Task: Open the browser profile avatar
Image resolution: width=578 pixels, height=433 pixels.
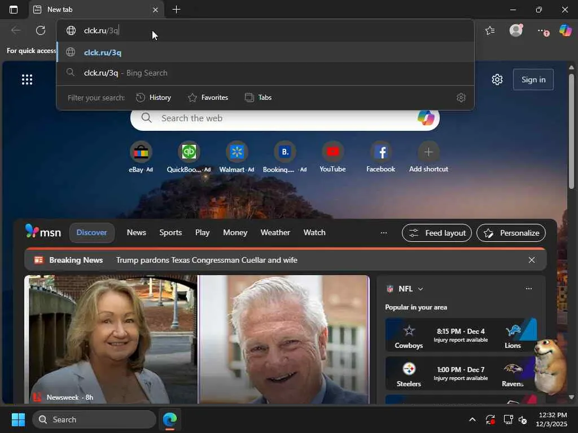Action: (x=516, y=30)
